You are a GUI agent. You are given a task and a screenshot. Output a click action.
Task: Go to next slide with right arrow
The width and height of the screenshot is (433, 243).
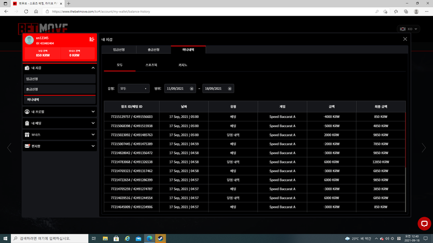point(424,148)
